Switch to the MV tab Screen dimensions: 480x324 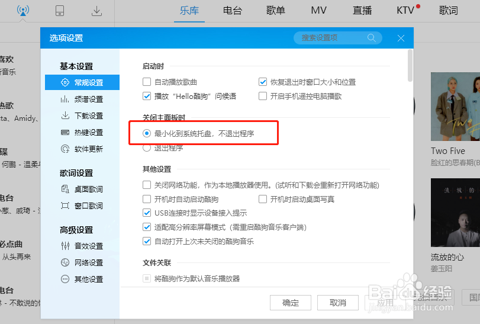tap(318, 11)
